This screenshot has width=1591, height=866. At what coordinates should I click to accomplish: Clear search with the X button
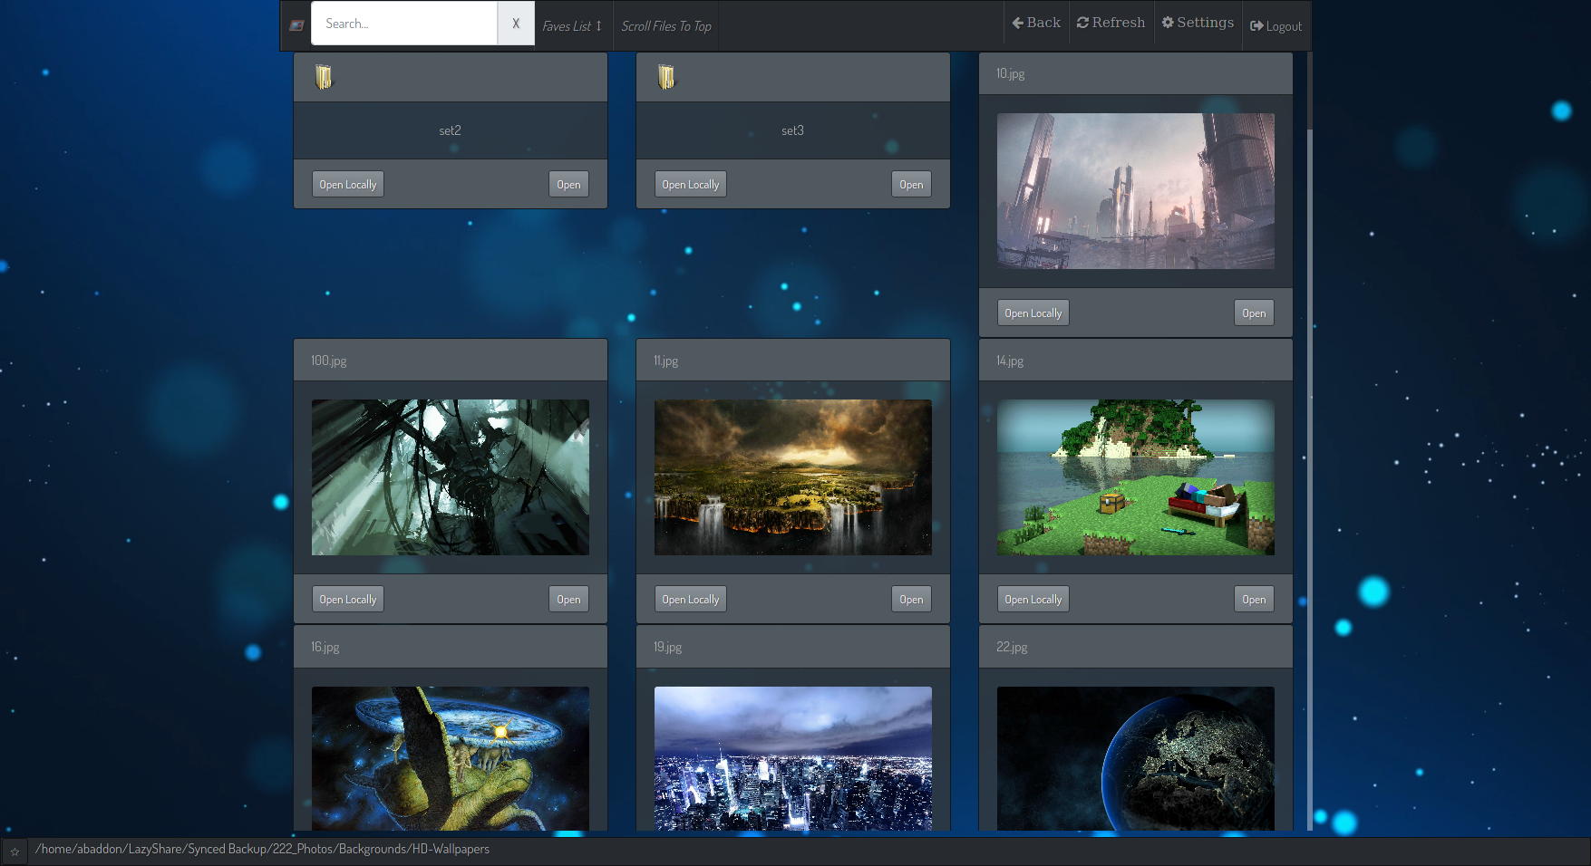pyautogui.click(x=516, y=24)
